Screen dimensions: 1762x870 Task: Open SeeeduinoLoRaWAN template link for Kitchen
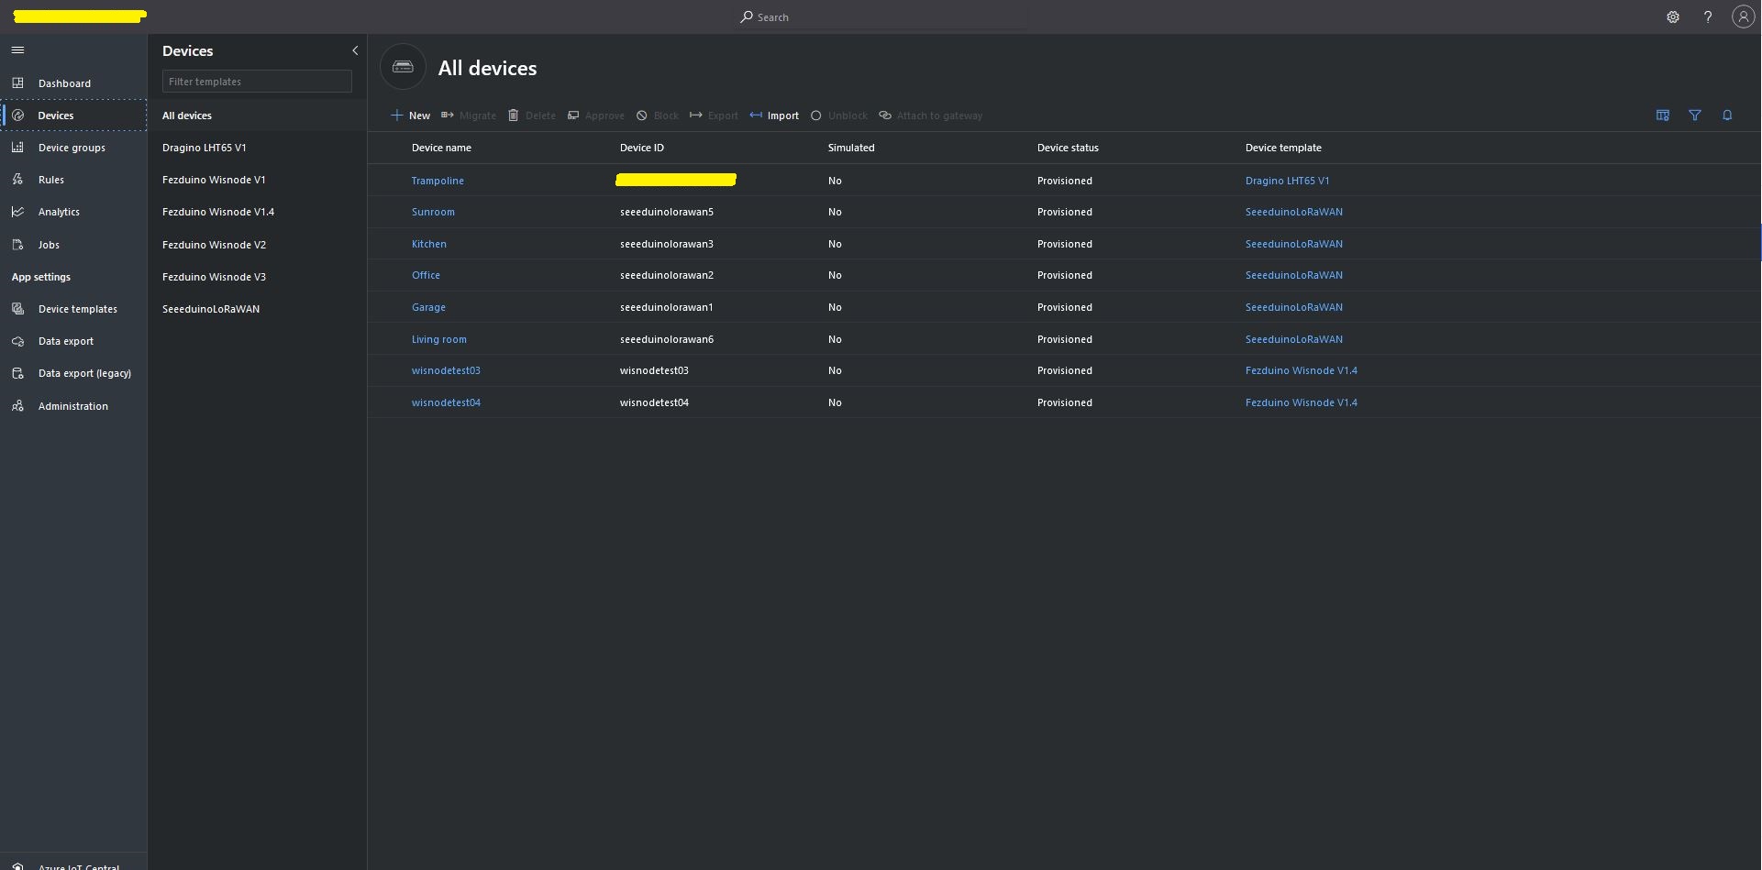pyautogui.click(x=1293, y=244)
